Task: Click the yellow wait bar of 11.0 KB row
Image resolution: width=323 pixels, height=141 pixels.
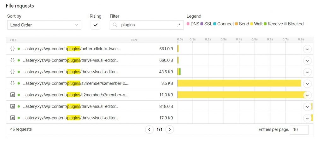Action: 241,95
